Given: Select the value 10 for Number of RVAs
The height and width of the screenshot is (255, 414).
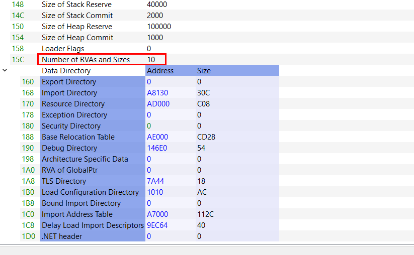Looking at the screenshot, I should click(151, 60).
